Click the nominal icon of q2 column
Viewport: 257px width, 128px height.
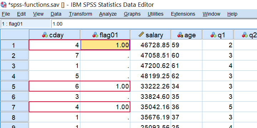click(245, 35)
